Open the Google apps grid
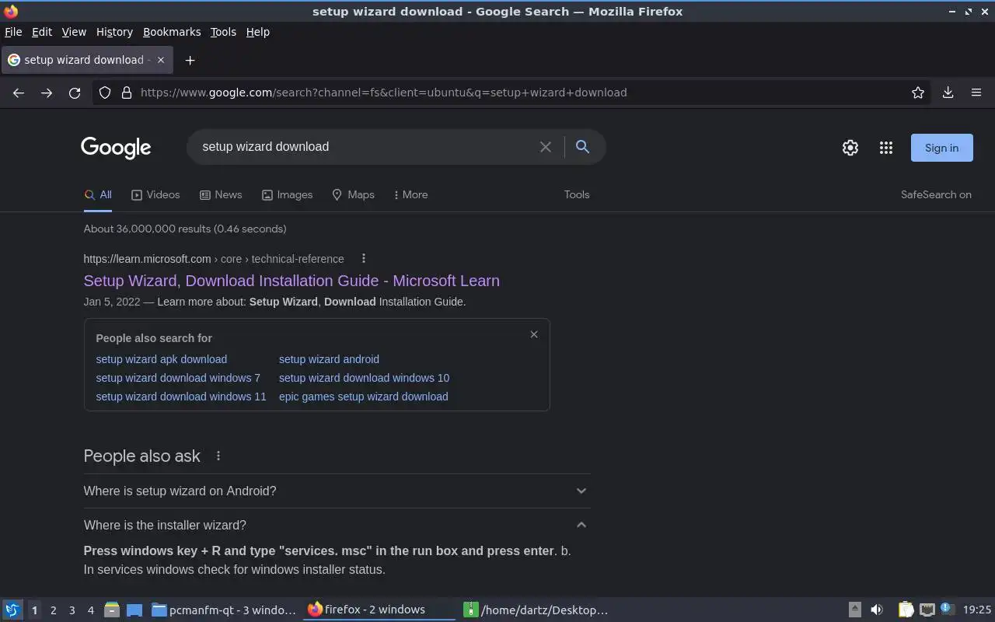The width and height of the screenshot is (995, 622). click(x=886, y=148)
